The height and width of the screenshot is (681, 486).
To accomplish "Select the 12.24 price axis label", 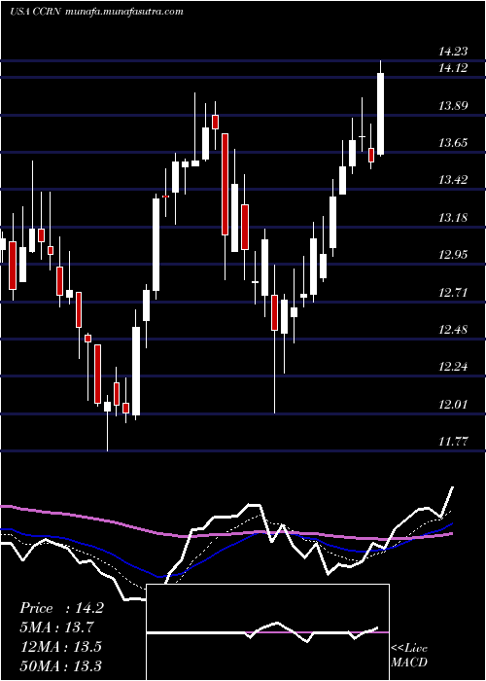I will pyautogui.click(x=453, y=367).
